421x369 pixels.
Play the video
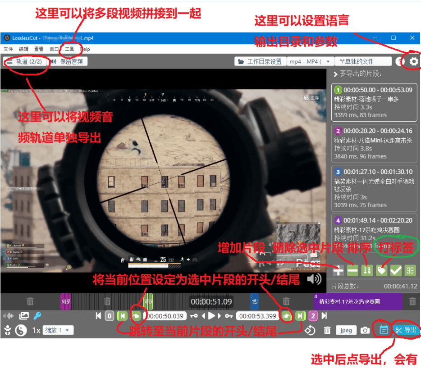[211, 316]
